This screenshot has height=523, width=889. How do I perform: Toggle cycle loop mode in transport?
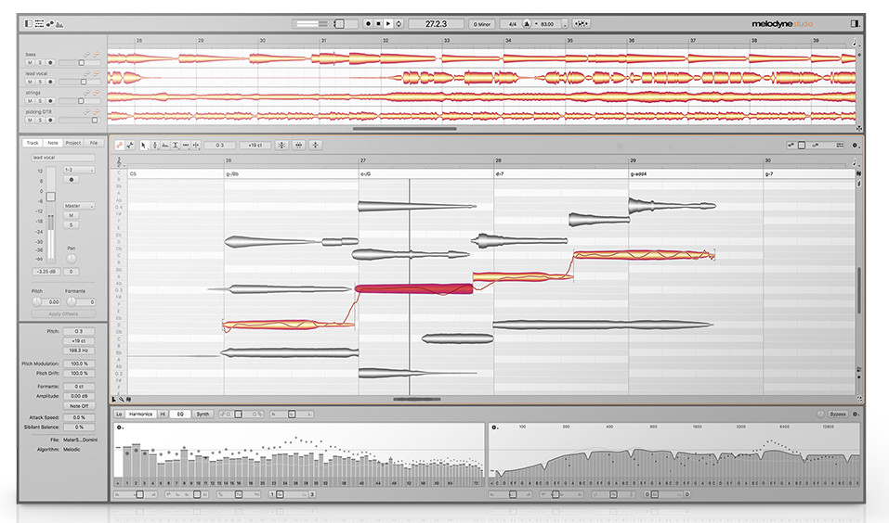click(399, 24)
